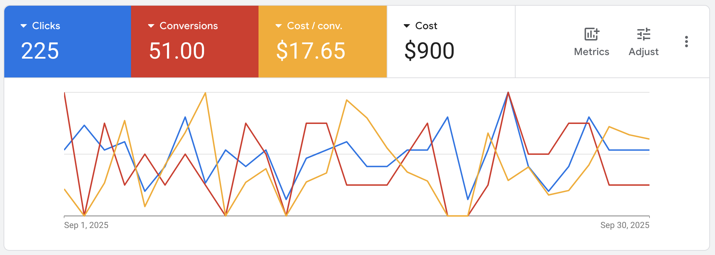Select the Clicks label on blue card
Image resolution: width=715 pixels, height=255 pixels.
[46, 26]
